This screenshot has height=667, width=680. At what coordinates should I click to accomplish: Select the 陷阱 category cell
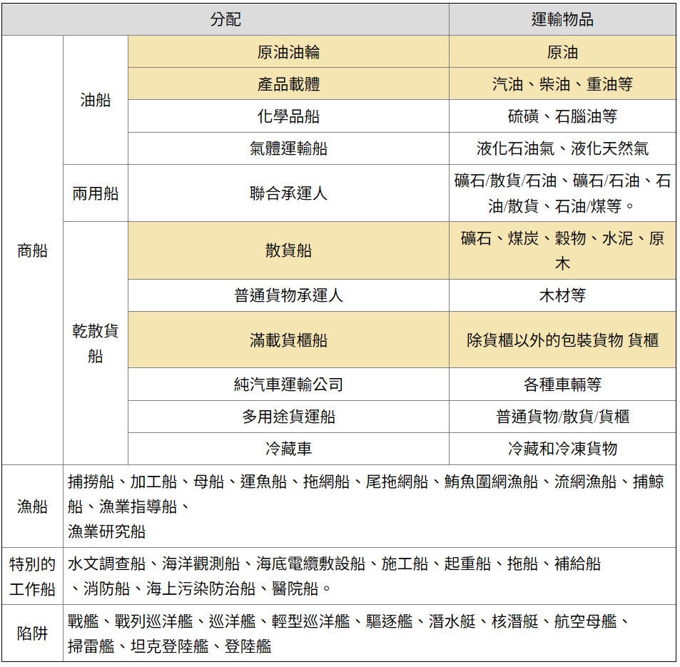pos(33,633)
